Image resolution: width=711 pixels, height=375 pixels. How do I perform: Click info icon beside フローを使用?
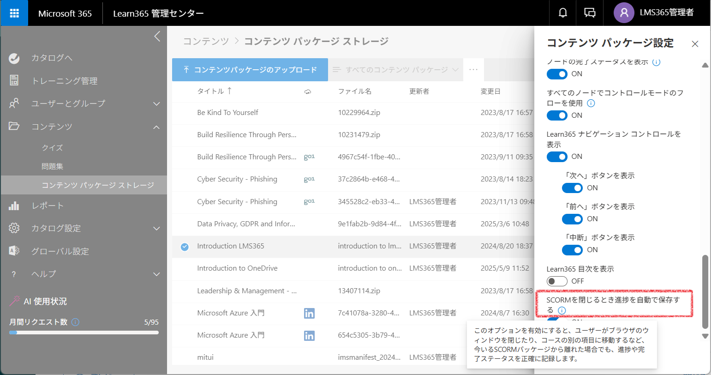591,103
